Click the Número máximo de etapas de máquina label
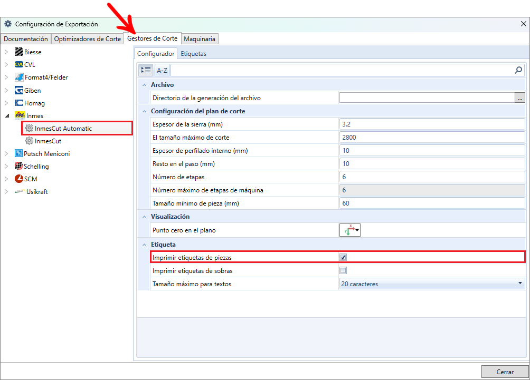This screenshot has width=530, height=380. 207,190
